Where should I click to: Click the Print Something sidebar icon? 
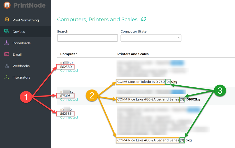pos(7,20)
